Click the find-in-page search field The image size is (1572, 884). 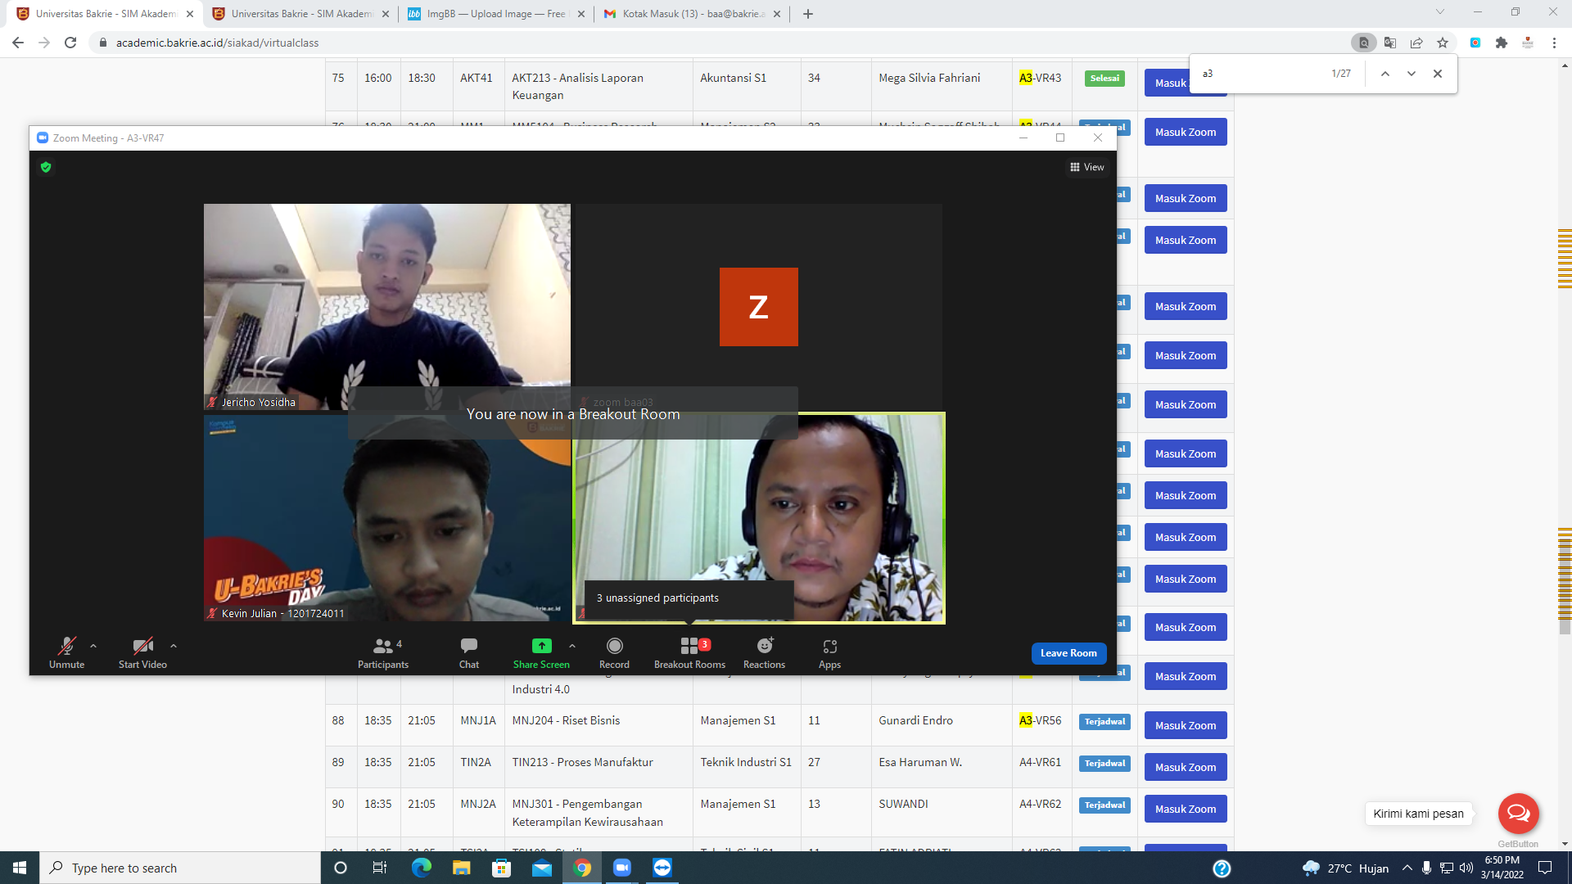click(1261, 74)
